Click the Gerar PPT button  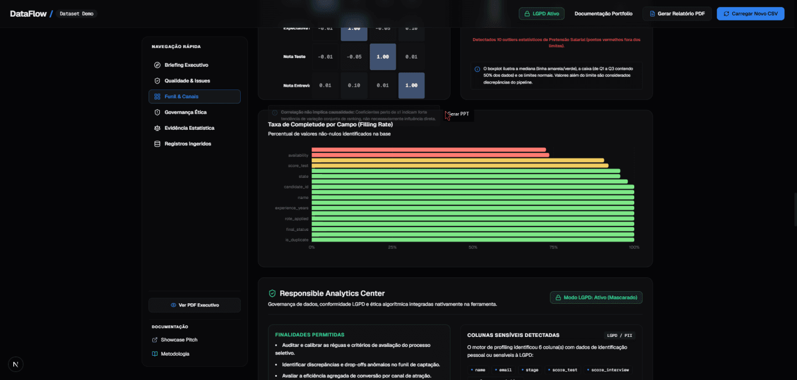point(459,114)
